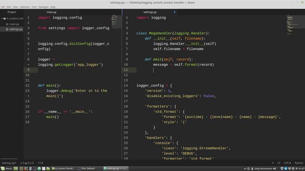
Task: Switch to the settings.py editor tab
Action: 150,12
